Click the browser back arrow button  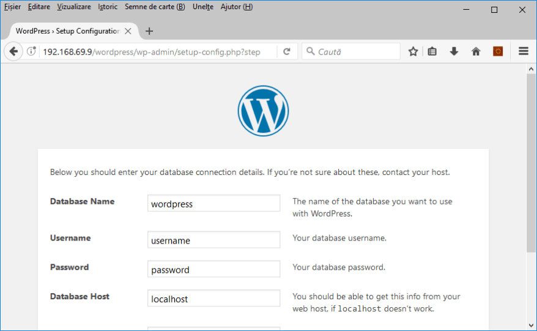coord(13,52)
